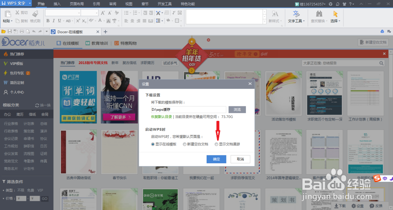The width and height of the screenshot is (393, 210).
Task: Click 换一换 refresh categories
Action: [43, 105]
